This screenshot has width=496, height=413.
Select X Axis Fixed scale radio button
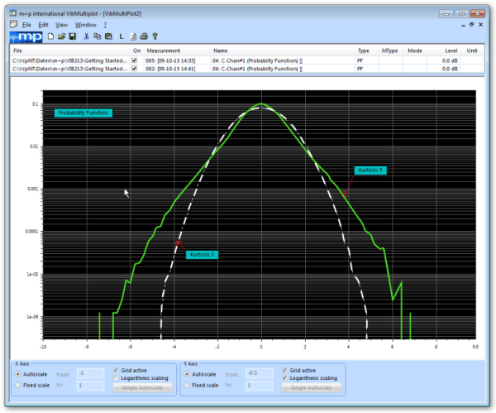[x=18, y=385]
